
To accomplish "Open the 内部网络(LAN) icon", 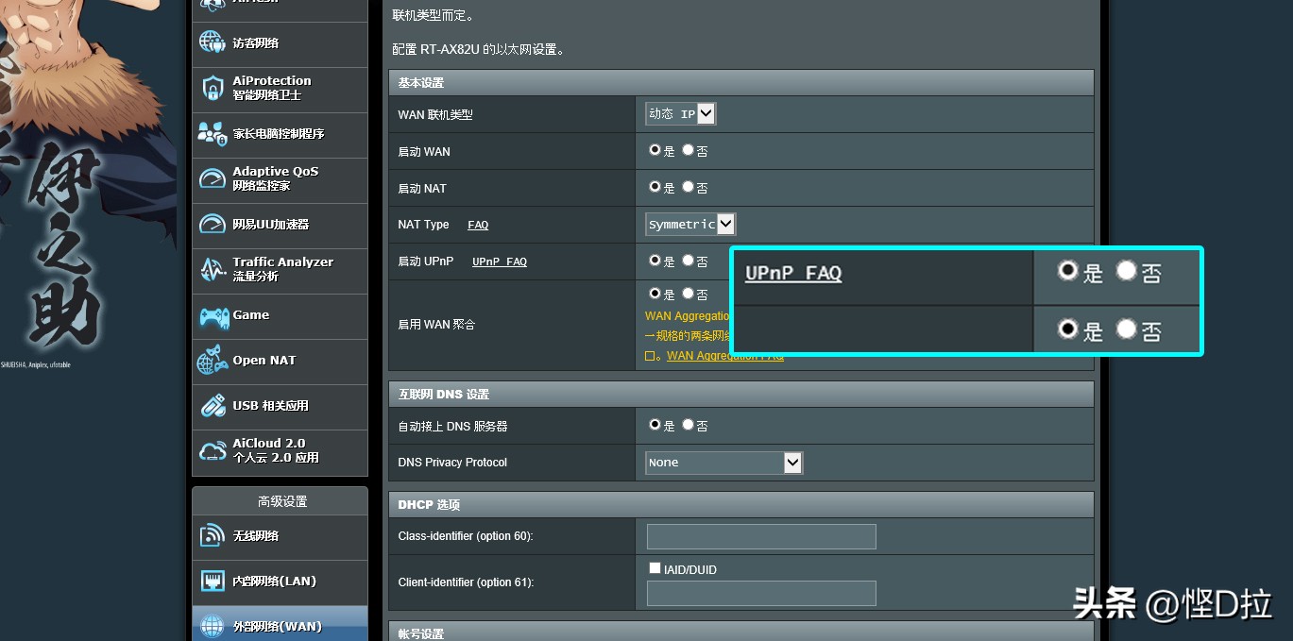I will pyautogui.click(x=212, y=581).
